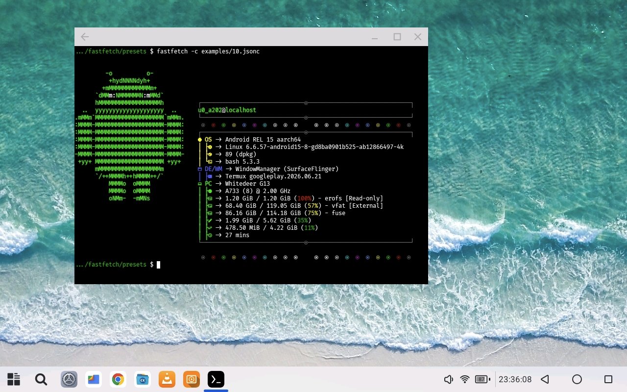Tap the square Recents navigation button

coord(608,379)
